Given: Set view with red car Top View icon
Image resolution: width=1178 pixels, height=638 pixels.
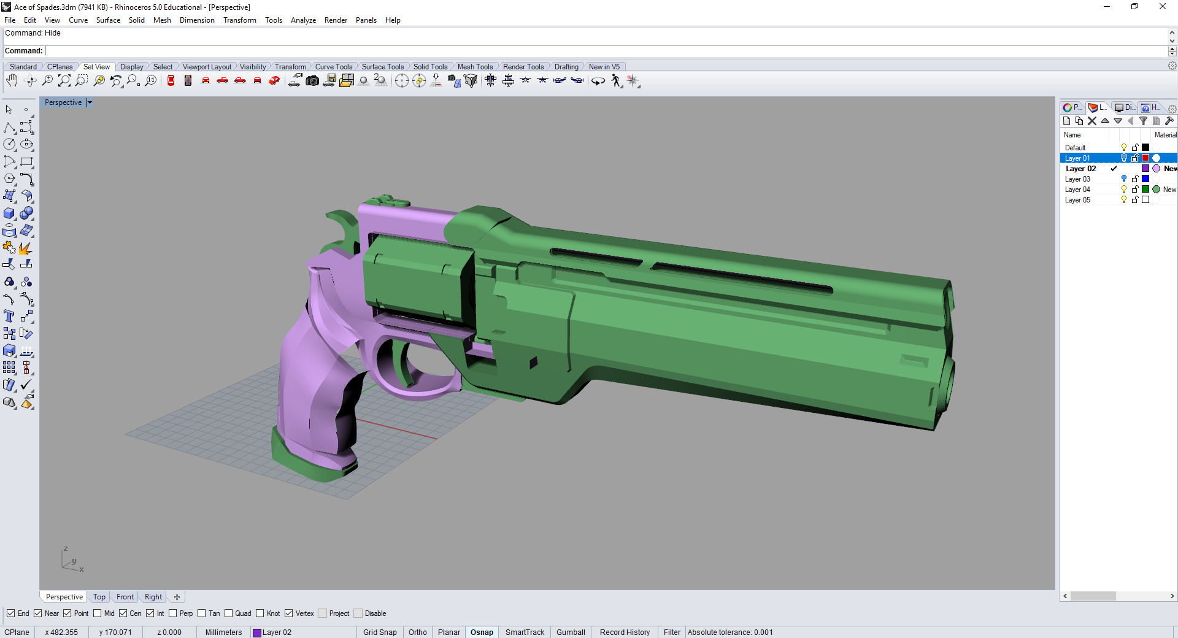Looking at the screenshot, I should 171,81.
